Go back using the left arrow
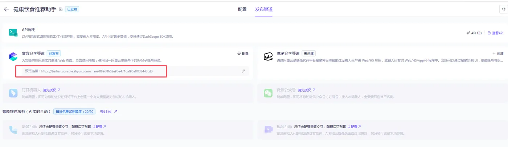 point(7,9)
